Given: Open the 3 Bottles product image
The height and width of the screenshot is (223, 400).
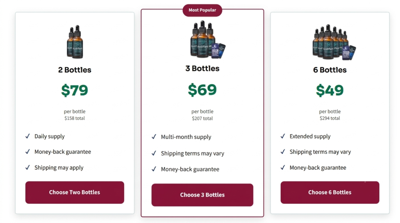Looking at the screenshot, I should [x=208, y=40].
